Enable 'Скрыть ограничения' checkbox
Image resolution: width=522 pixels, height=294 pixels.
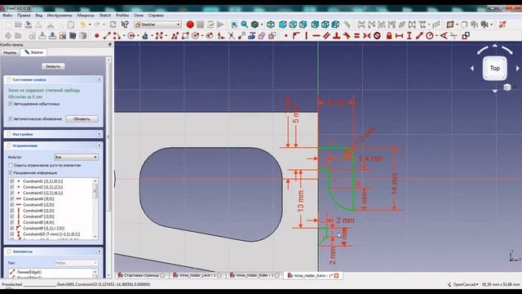point(11,165)
